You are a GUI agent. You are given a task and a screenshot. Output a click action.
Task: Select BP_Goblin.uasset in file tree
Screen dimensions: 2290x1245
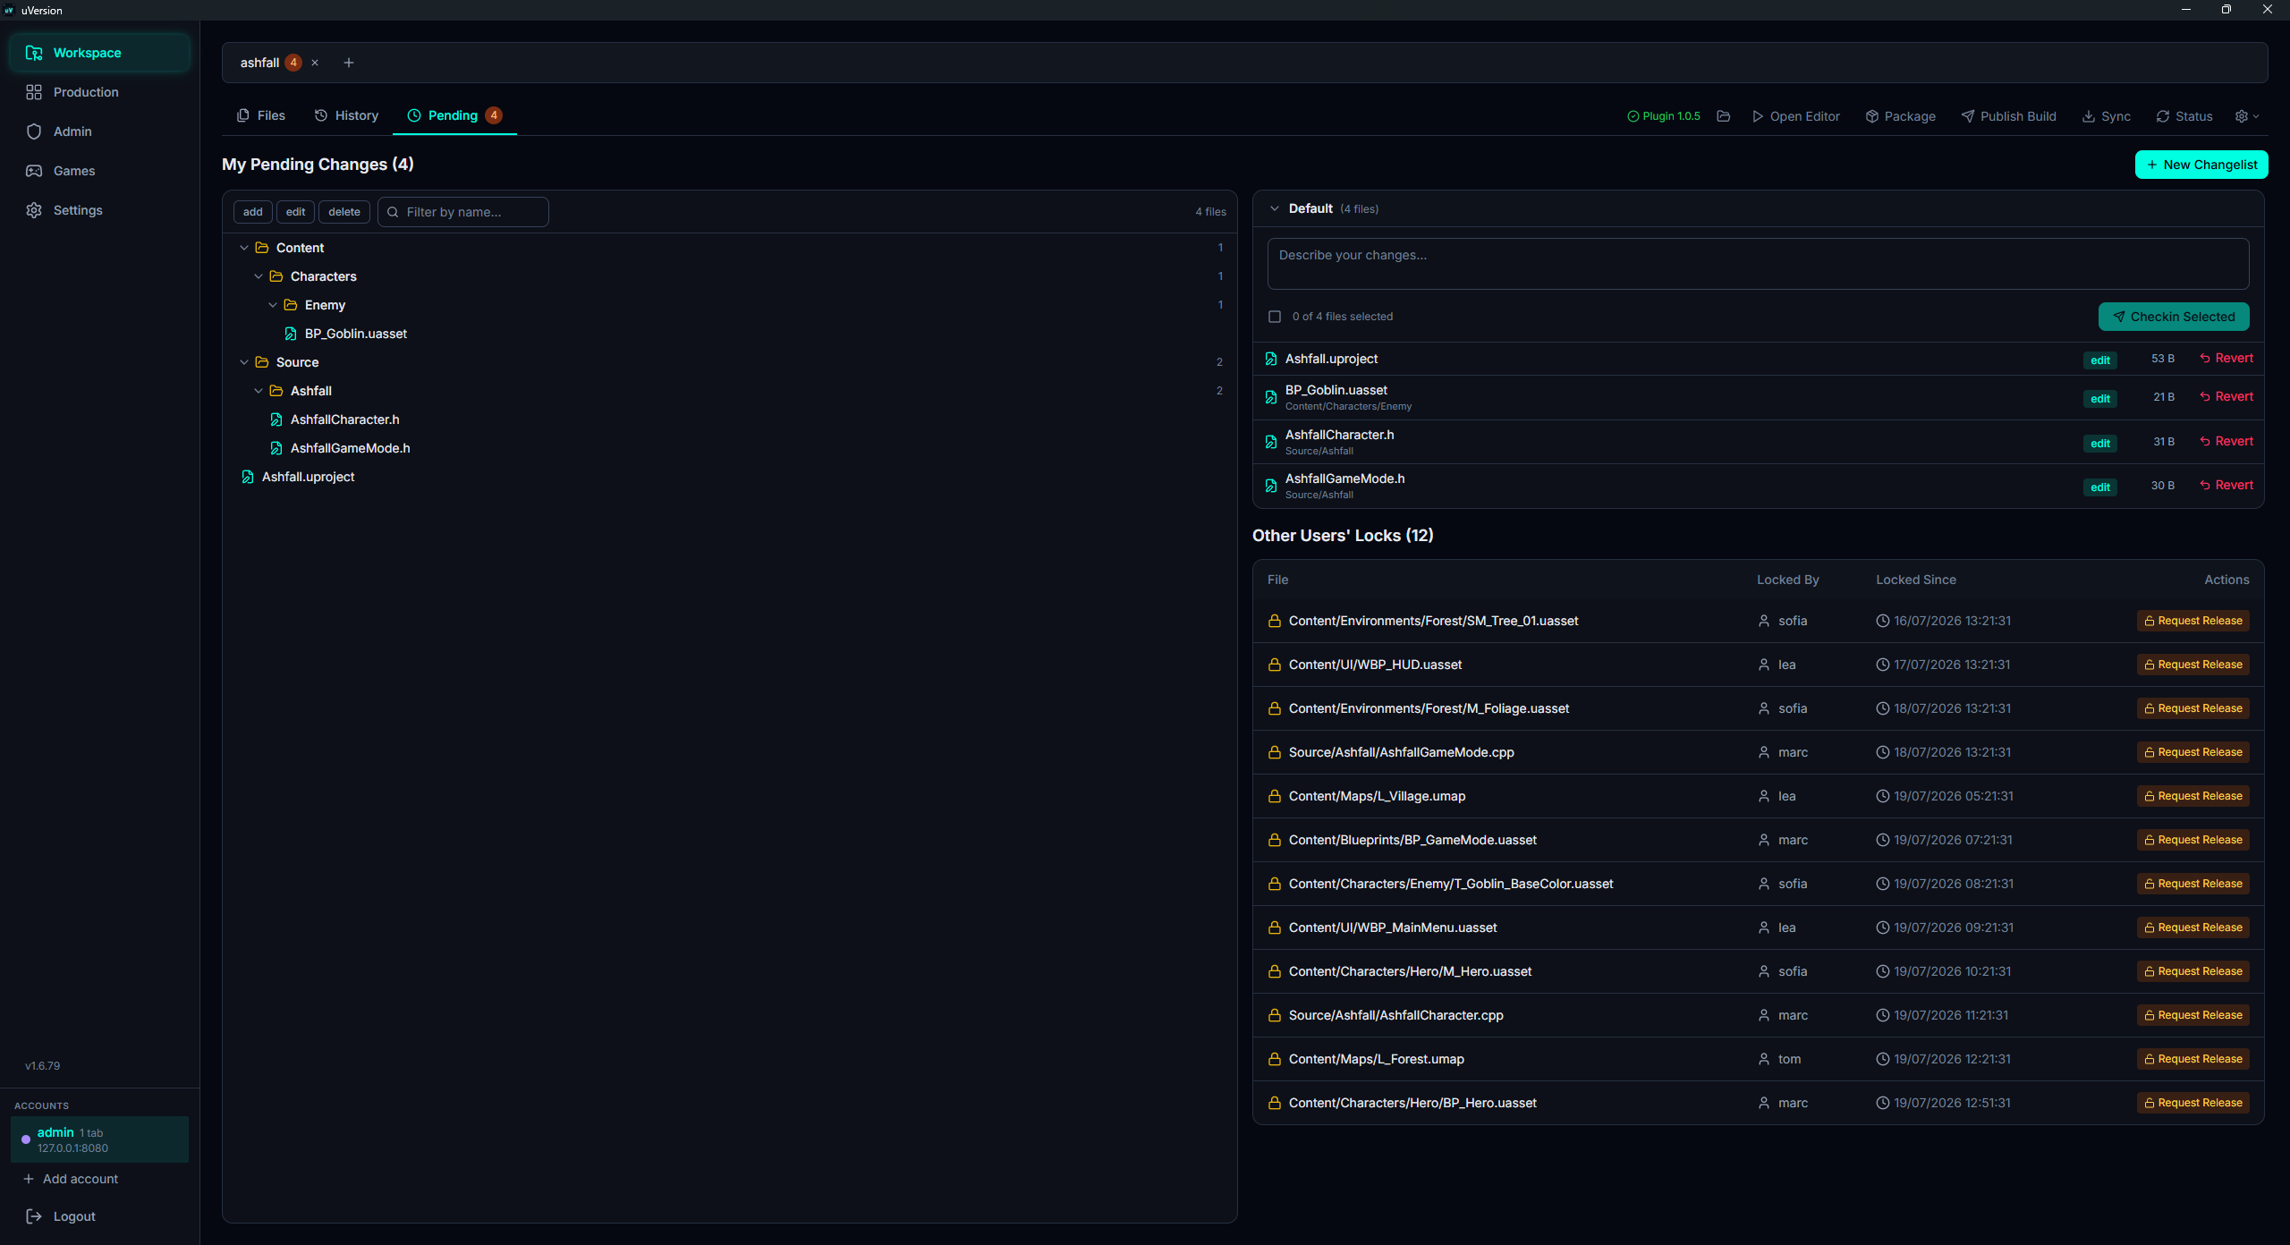coord(355,334)
